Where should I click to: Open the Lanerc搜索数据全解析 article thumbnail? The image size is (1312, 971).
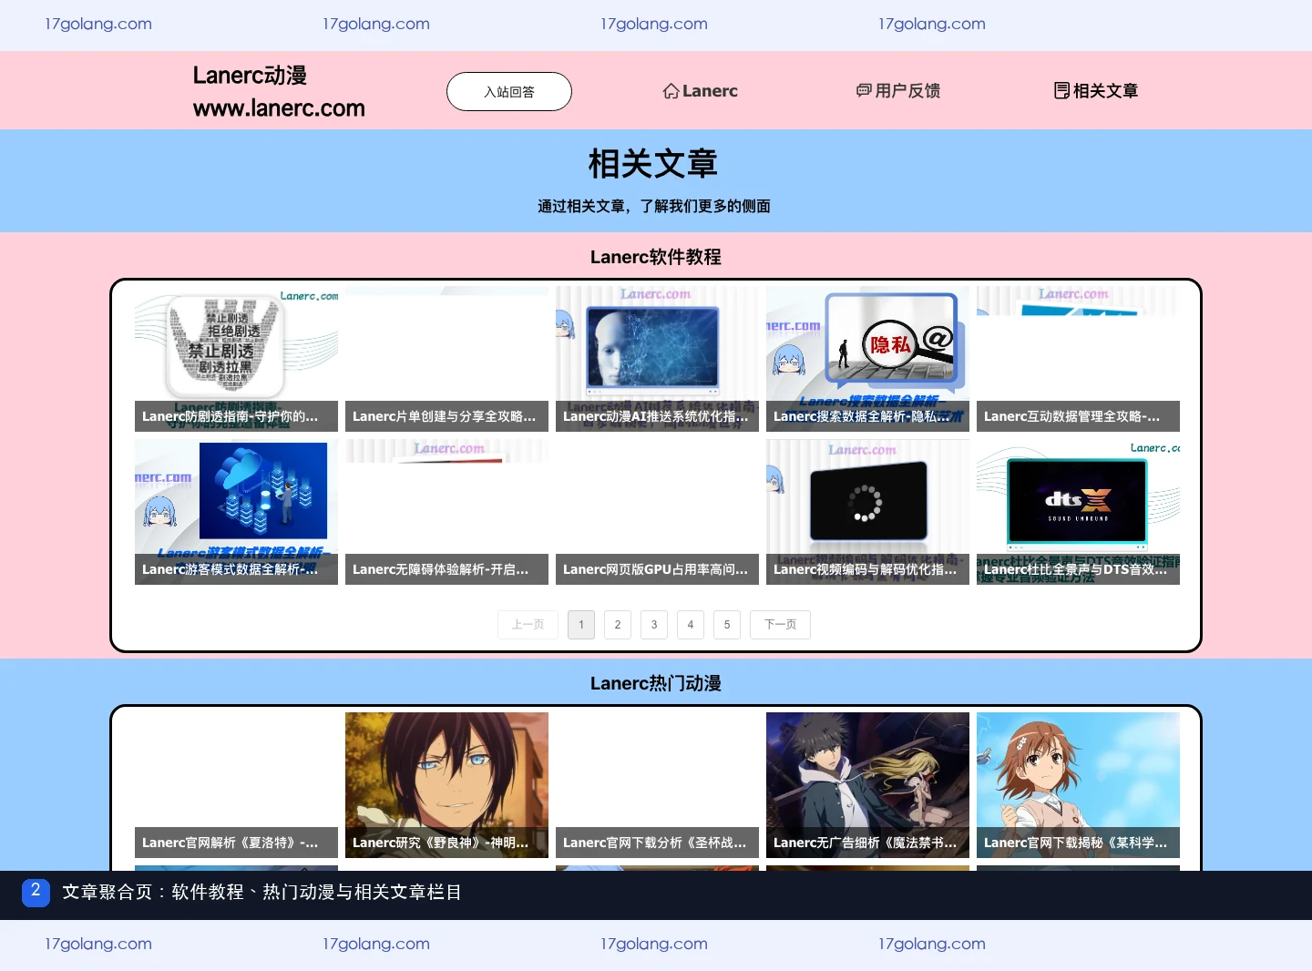coord(867,359)
